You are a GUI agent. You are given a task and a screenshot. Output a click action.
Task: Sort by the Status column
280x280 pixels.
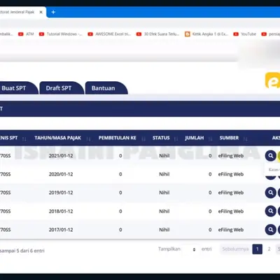point(164,138)
